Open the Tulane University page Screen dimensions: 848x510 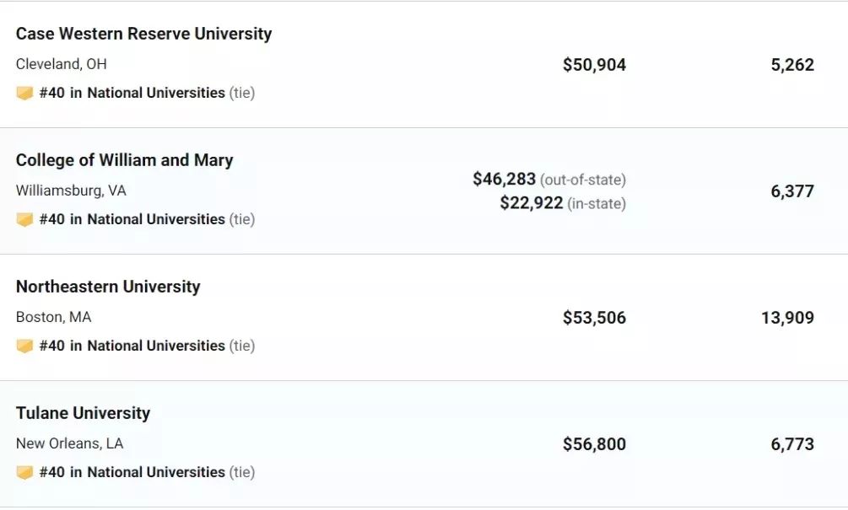point(83,413)
